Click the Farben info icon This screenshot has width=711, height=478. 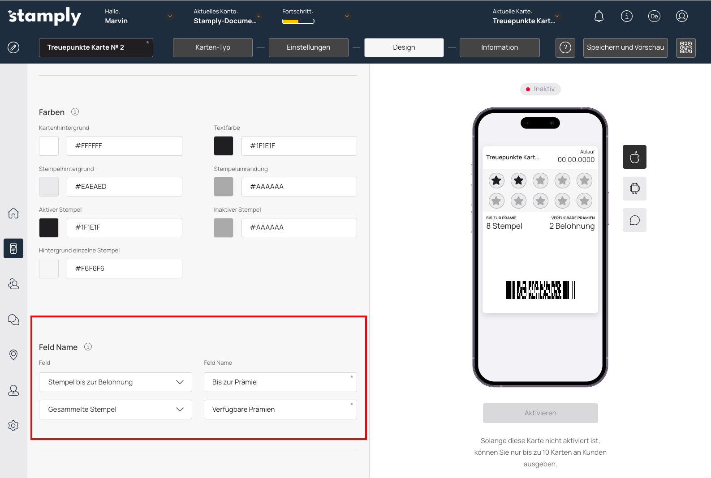pyautogui.click(x=75, y=112)
